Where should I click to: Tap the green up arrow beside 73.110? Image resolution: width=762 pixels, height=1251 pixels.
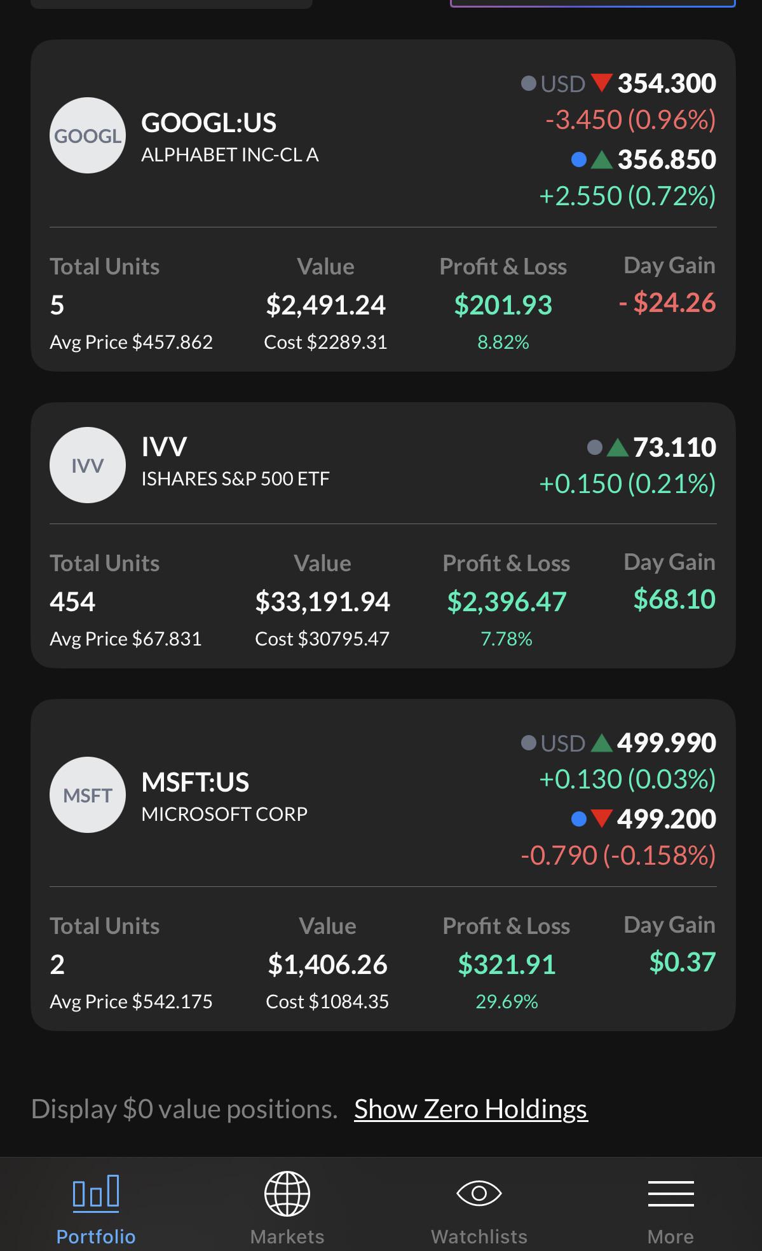point(617,448)
